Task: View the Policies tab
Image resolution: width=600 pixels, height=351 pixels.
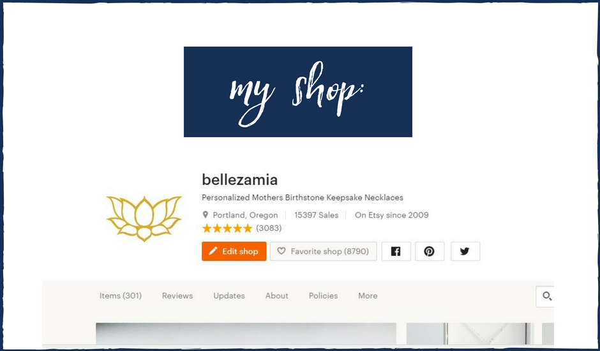Action: pos(324,296)
